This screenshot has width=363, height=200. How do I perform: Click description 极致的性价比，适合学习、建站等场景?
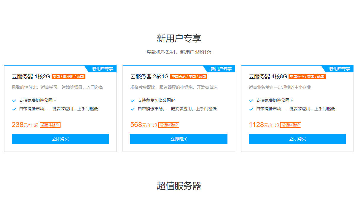coord(58,87)
